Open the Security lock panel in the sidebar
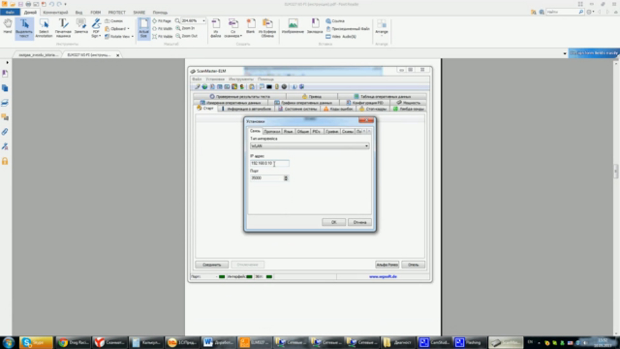 (x=4, y=161)
